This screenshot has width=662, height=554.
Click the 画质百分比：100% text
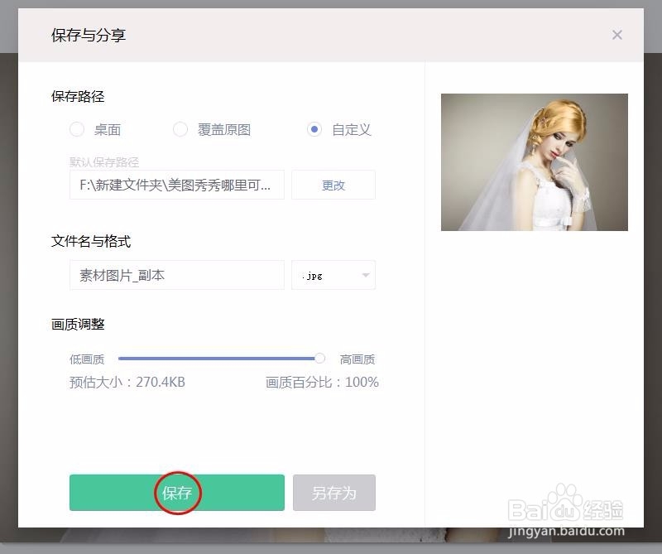click(x=322, y=382)
